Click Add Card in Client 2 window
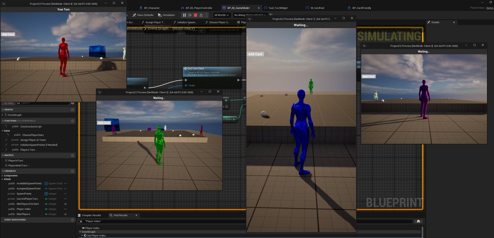 (x=104, y=123)
